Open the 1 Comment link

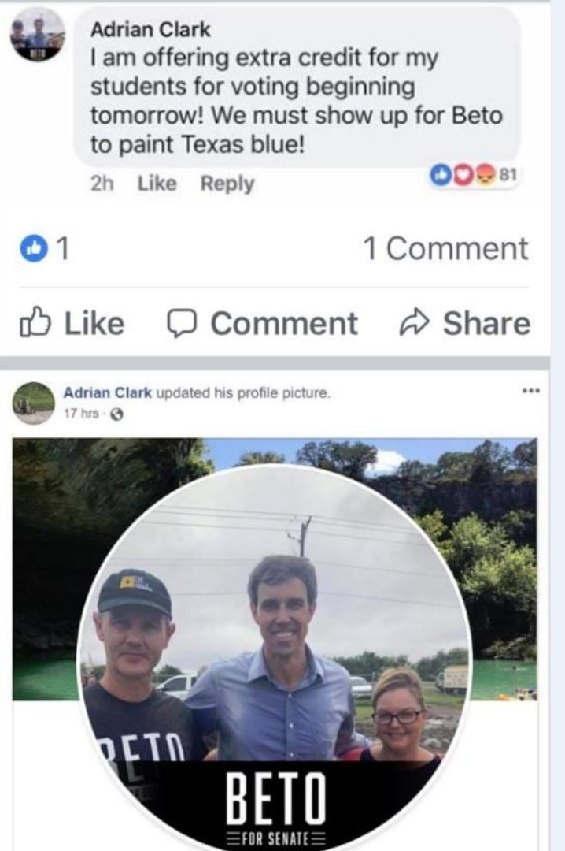tap(445, 249)
